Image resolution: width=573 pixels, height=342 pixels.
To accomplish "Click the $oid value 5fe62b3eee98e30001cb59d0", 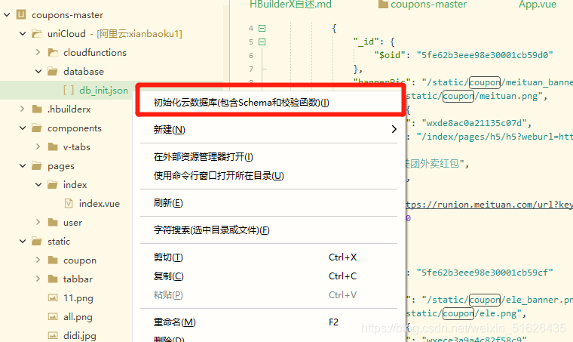I will (x=485, y=55).
